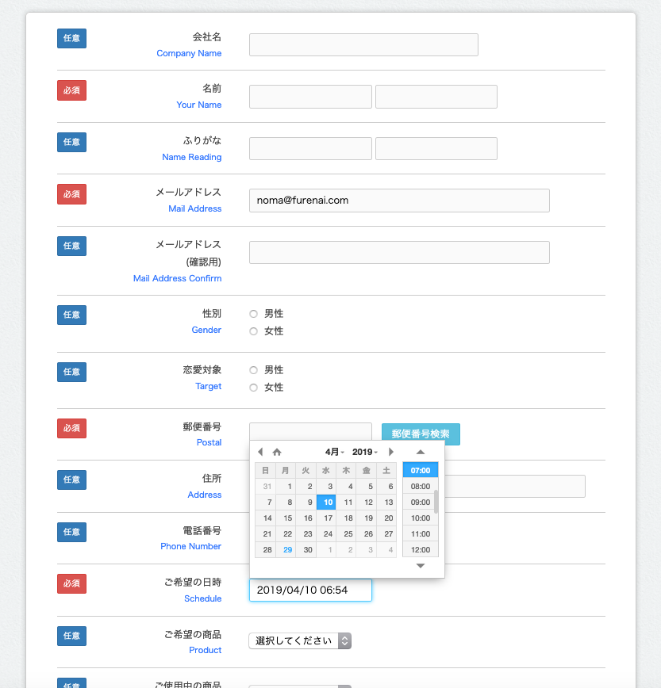The image size is (661, 688).
Task: Select 女性 for Gender
Action: click(x=253, y=331)
